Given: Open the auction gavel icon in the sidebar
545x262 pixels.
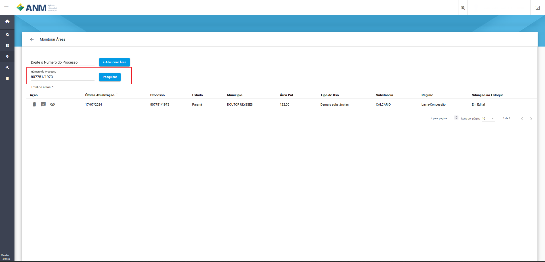Looking at the screenshot, I should point(7,68).
